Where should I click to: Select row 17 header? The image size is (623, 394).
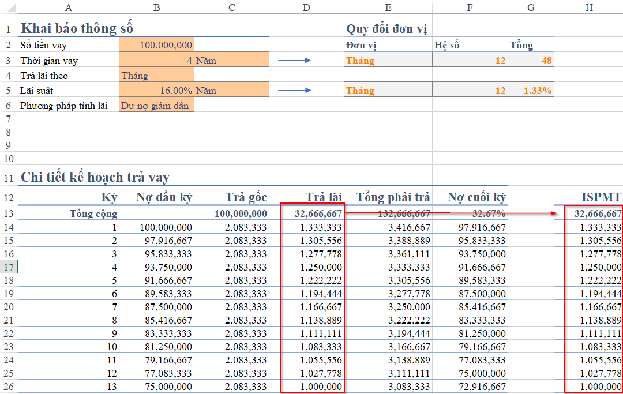point(9,267)
